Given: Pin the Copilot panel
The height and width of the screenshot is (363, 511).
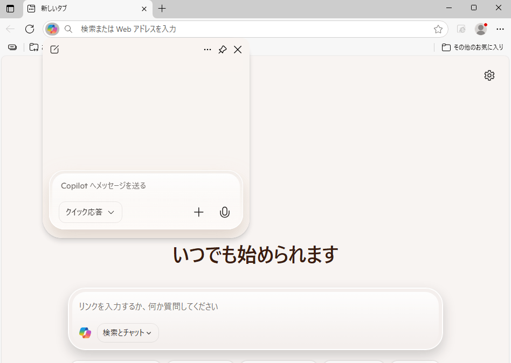Looking at the screenshot, I should 223,50.
